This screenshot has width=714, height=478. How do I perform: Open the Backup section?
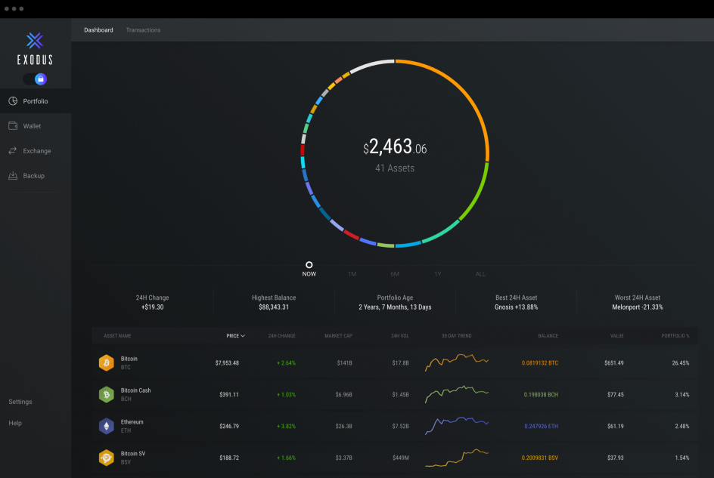[36, 175]
